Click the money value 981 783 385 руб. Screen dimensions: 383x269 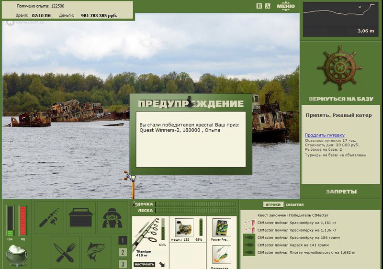coord(99,16)
